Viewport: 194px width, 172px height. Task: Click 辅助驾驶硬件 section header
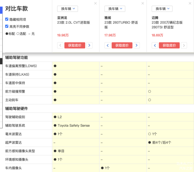(x=16, y=109)
